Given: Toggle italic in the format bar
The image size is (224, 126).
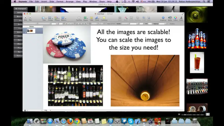Looking at the screenshot, I should pyautogui.click(x=69, y=24).
